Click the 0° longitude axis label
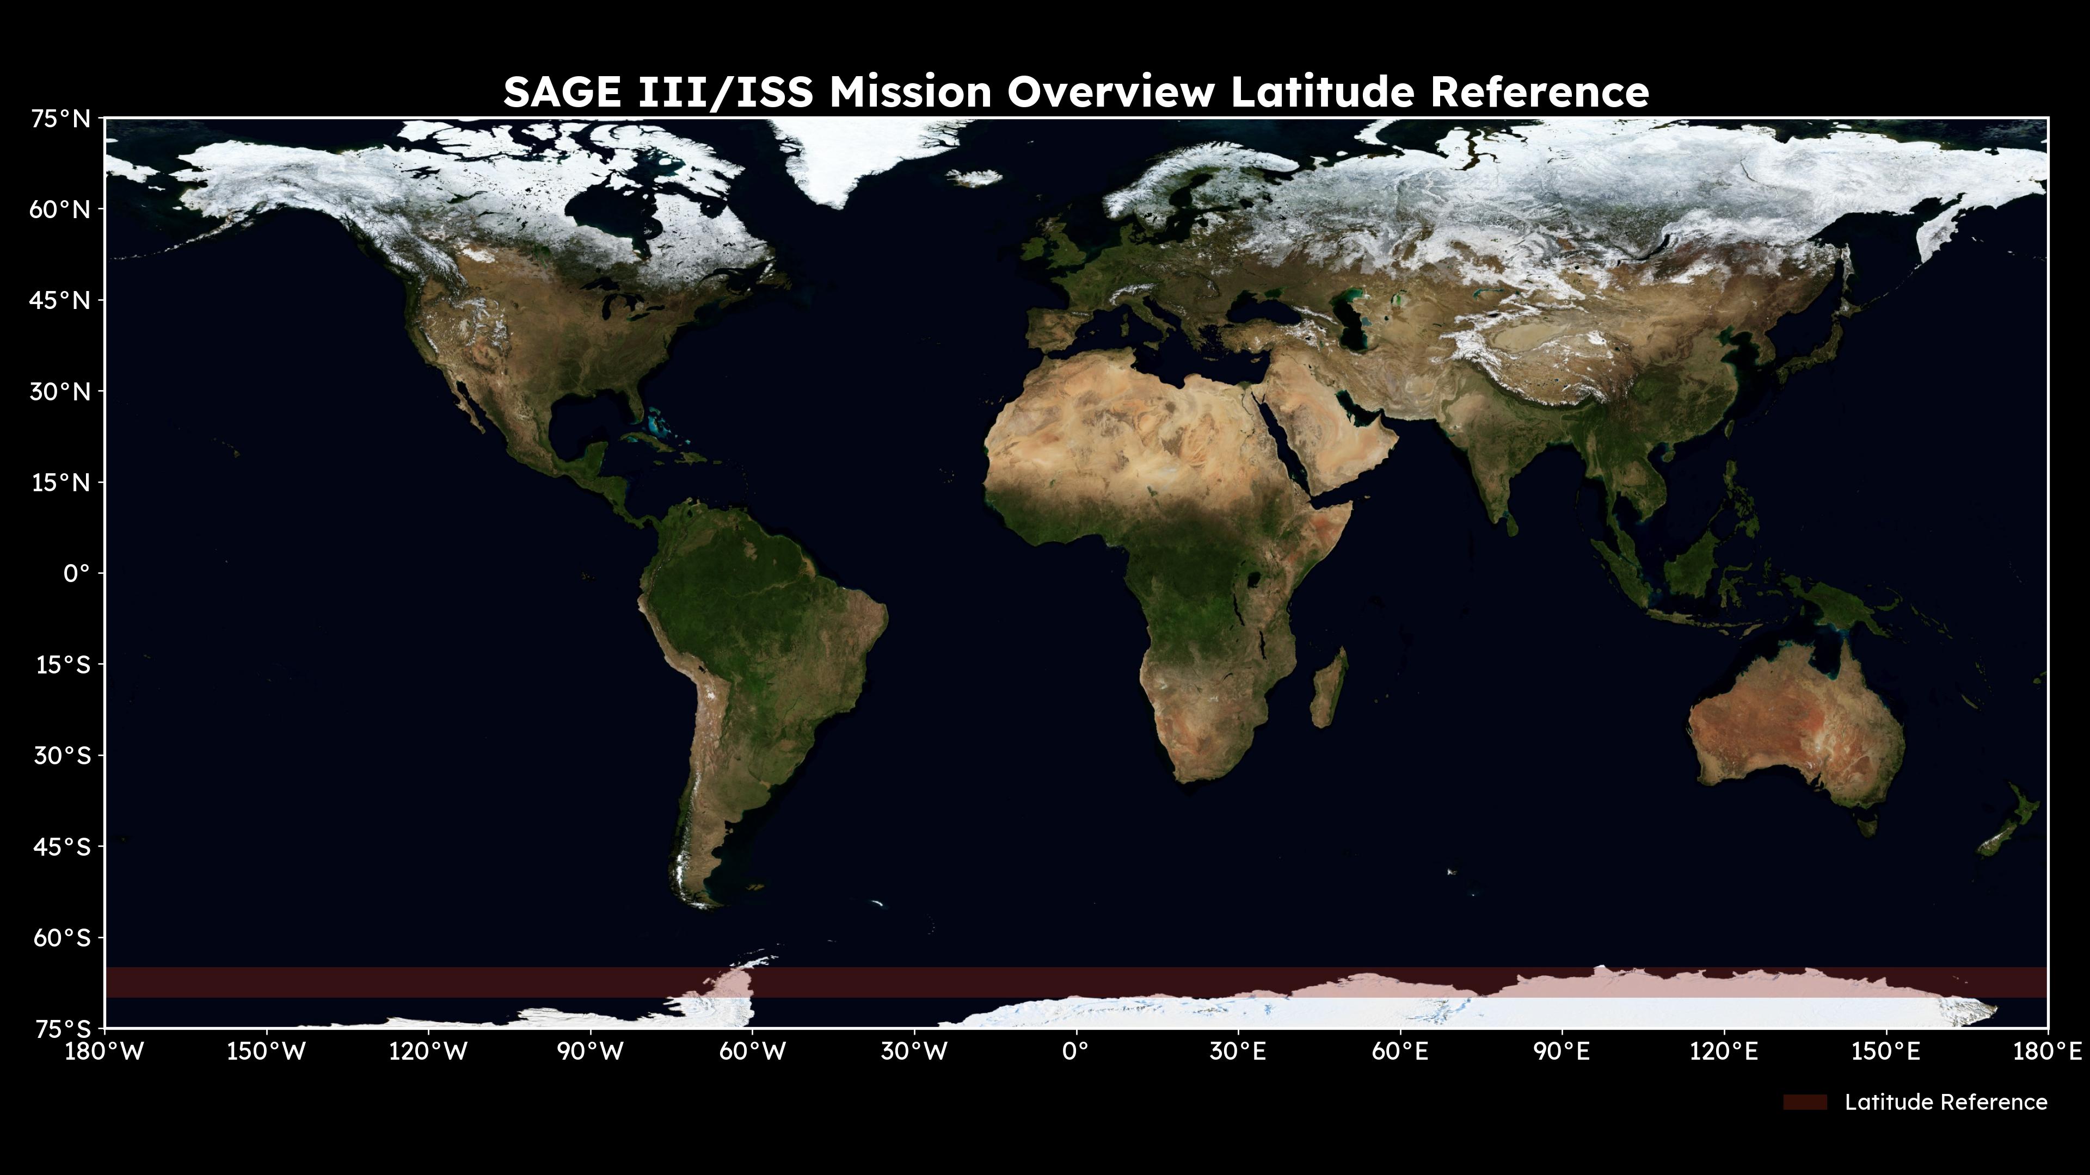 click(x=1076, y=1052)
